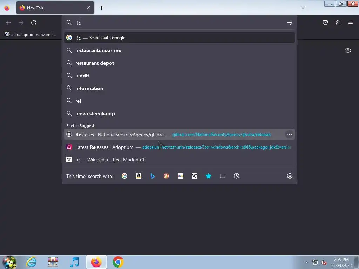Click the Go arrow in address bar
The height and width of the screenshot is (269, 359).
point(290,23)
